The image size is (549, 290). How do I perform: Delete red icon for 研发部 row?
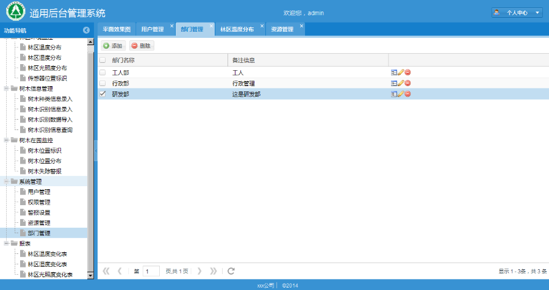point(407,94)
